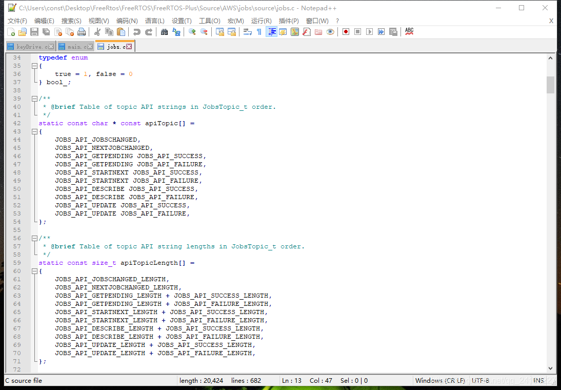
Task: Click the Paste clipboard icon
Action: pos(121,32)
